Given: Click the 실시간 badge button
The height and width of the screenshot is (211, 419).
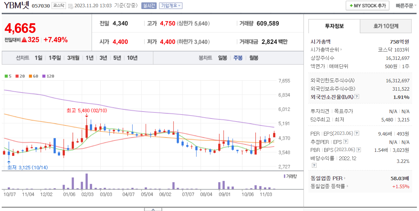Looking at the screenshot, I should [149, 6].
